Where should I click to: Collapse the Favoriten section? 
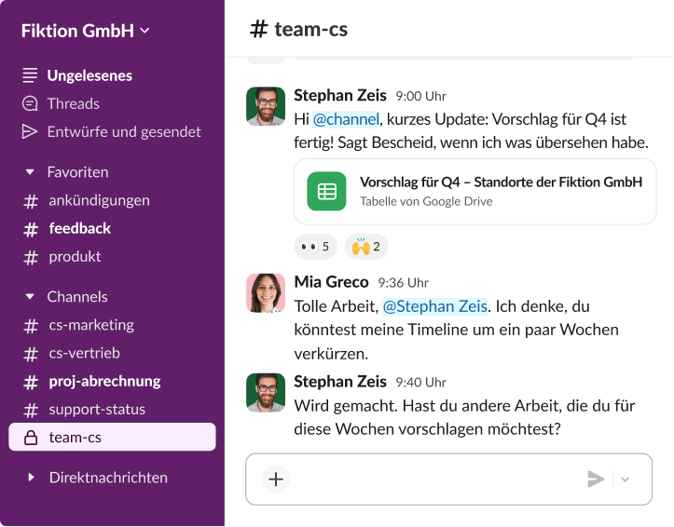[x=30, y=172]
